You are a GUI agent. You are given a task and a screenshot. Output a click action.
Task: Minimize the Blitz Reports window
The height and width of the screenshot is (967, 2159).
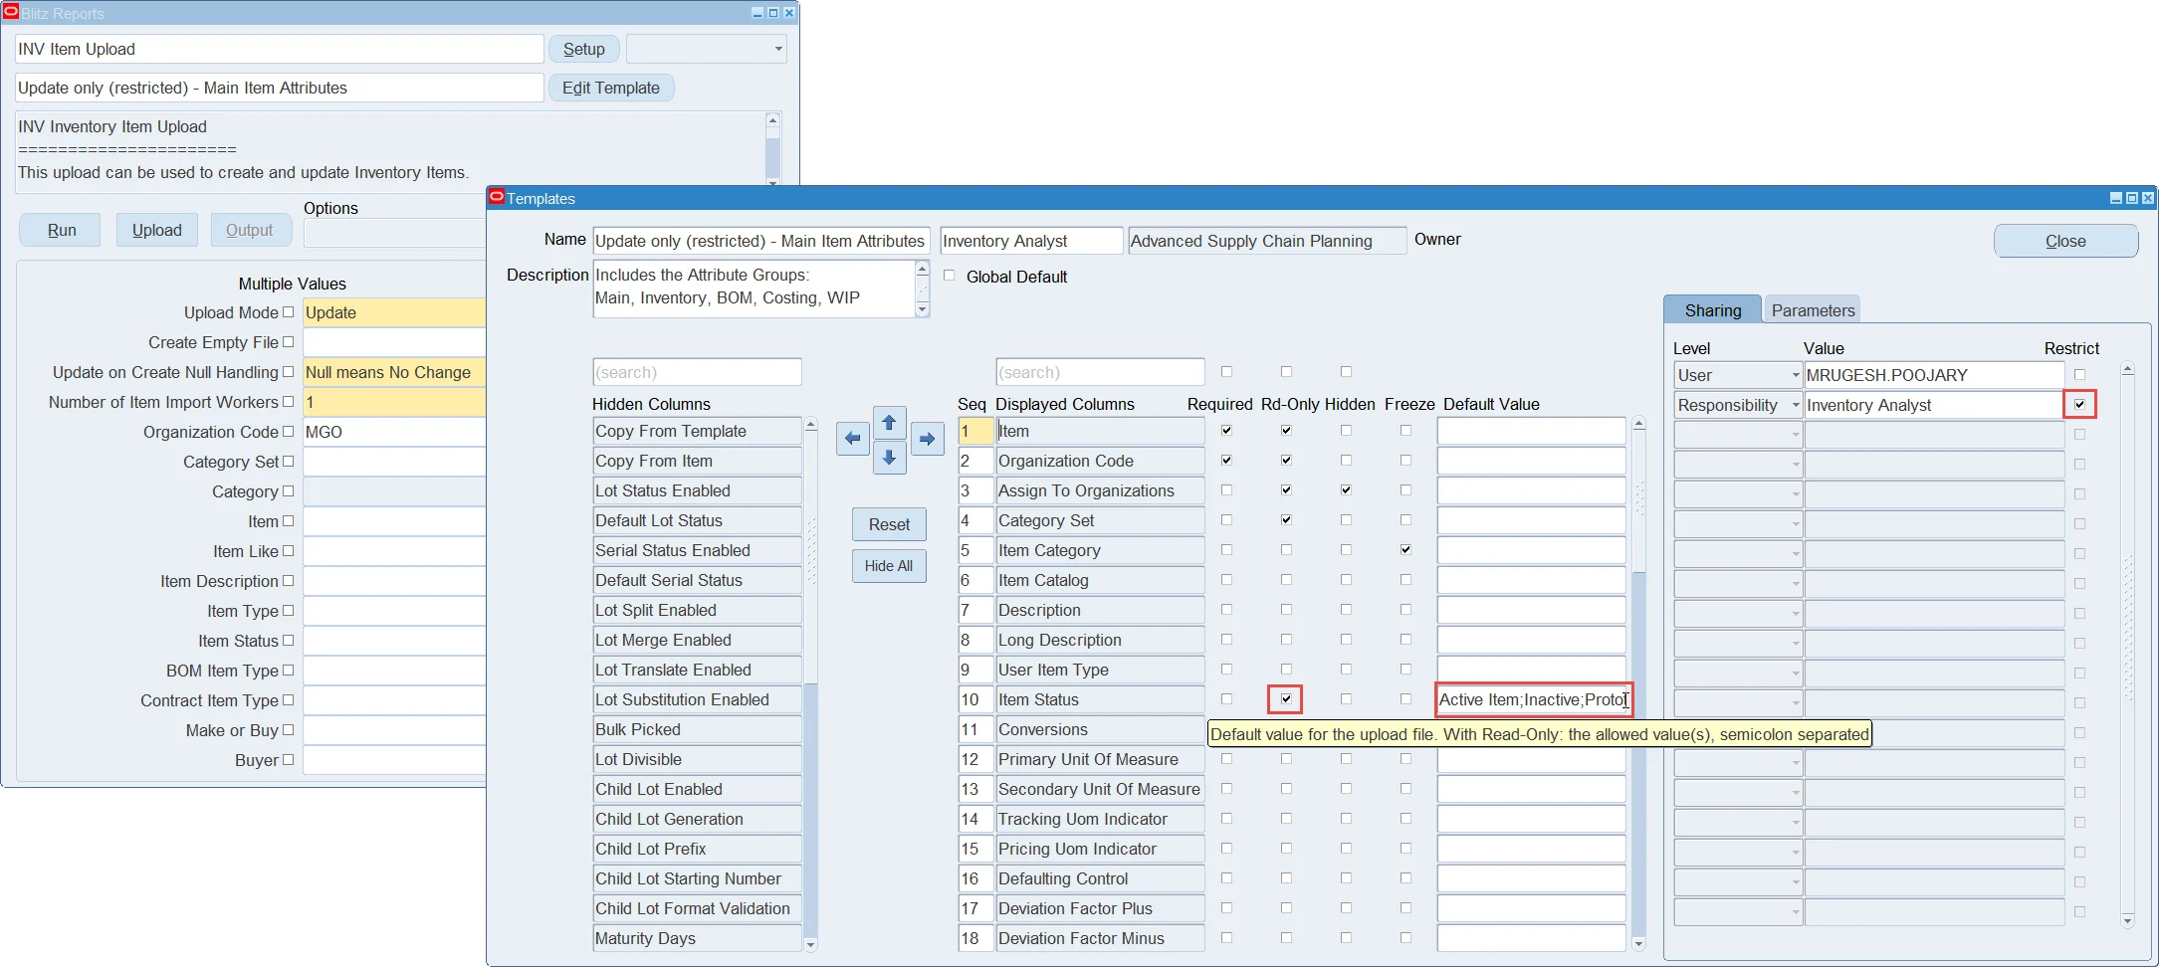(x=757, y=13)
